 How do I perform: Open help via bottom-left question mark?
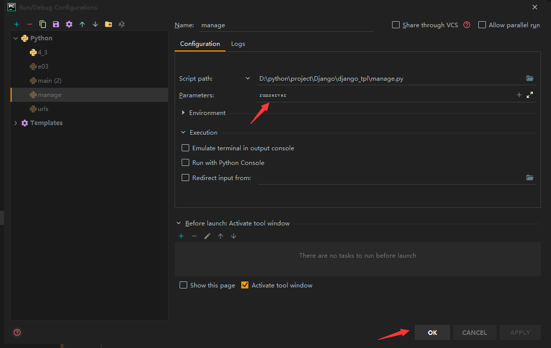tap(17, 332)
